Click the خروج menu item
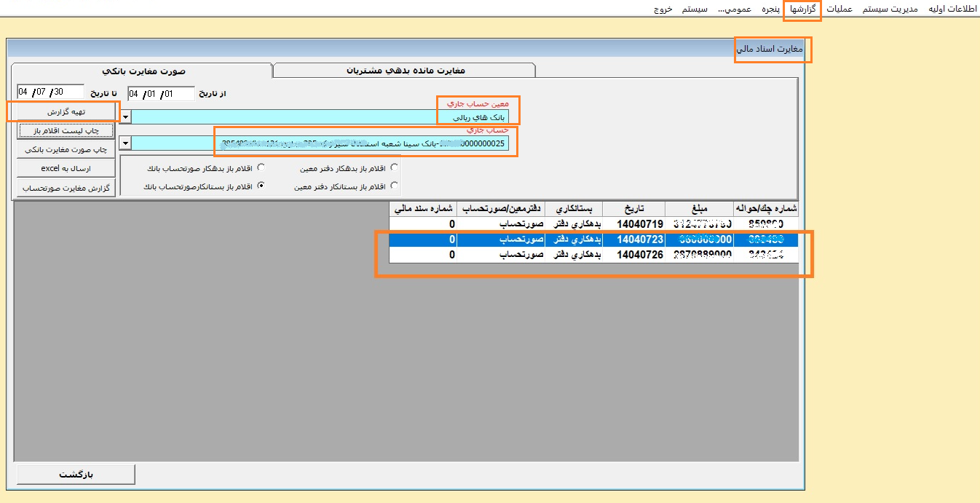 (665, 9)
